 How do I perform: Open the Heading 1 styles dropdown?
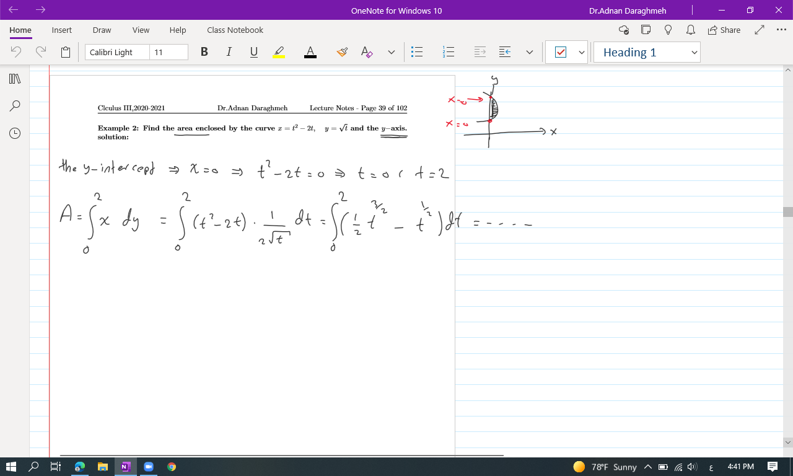click(x=647, y=52)
